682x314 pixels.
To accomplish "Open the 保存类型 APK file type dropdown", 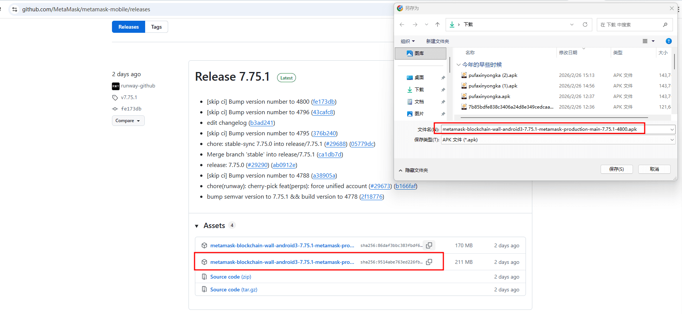I will 672,140.
